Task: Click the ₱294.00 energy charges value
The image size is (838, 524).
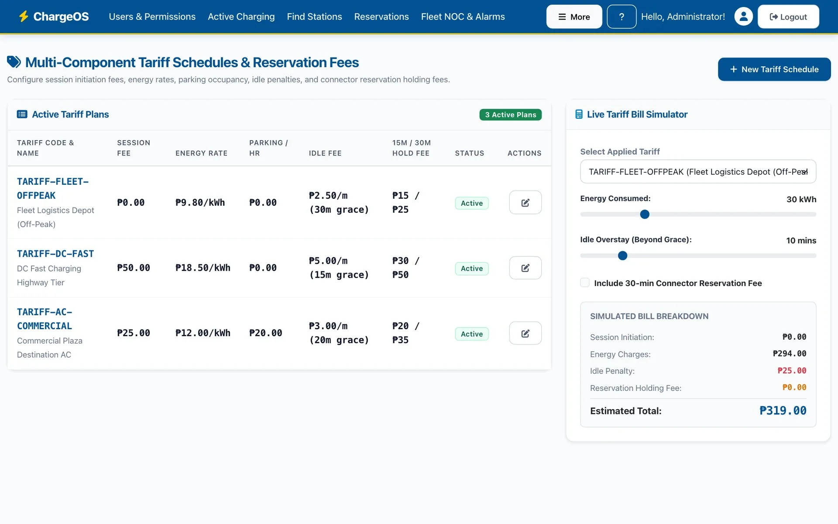Action: [790, 353]
